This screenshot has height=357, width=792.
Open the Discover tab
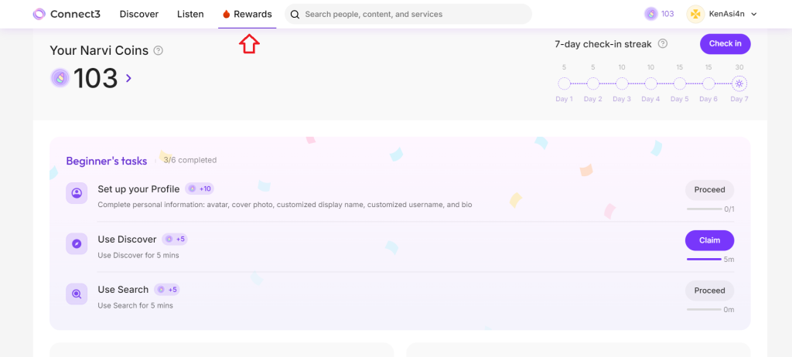click(139, 14)
